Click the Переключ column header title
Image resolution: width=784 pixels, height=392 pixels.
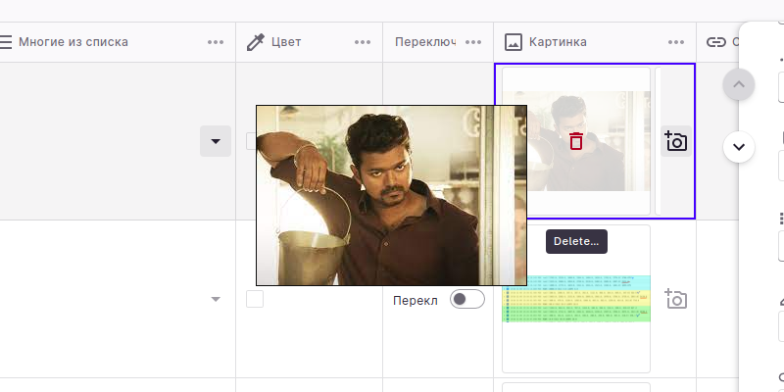(425, 42)
